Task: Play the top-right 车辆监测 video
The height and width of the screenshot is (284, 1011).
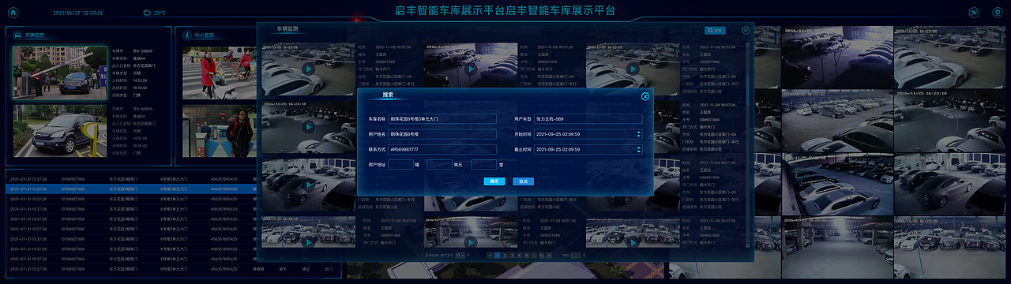Action: 633,69
